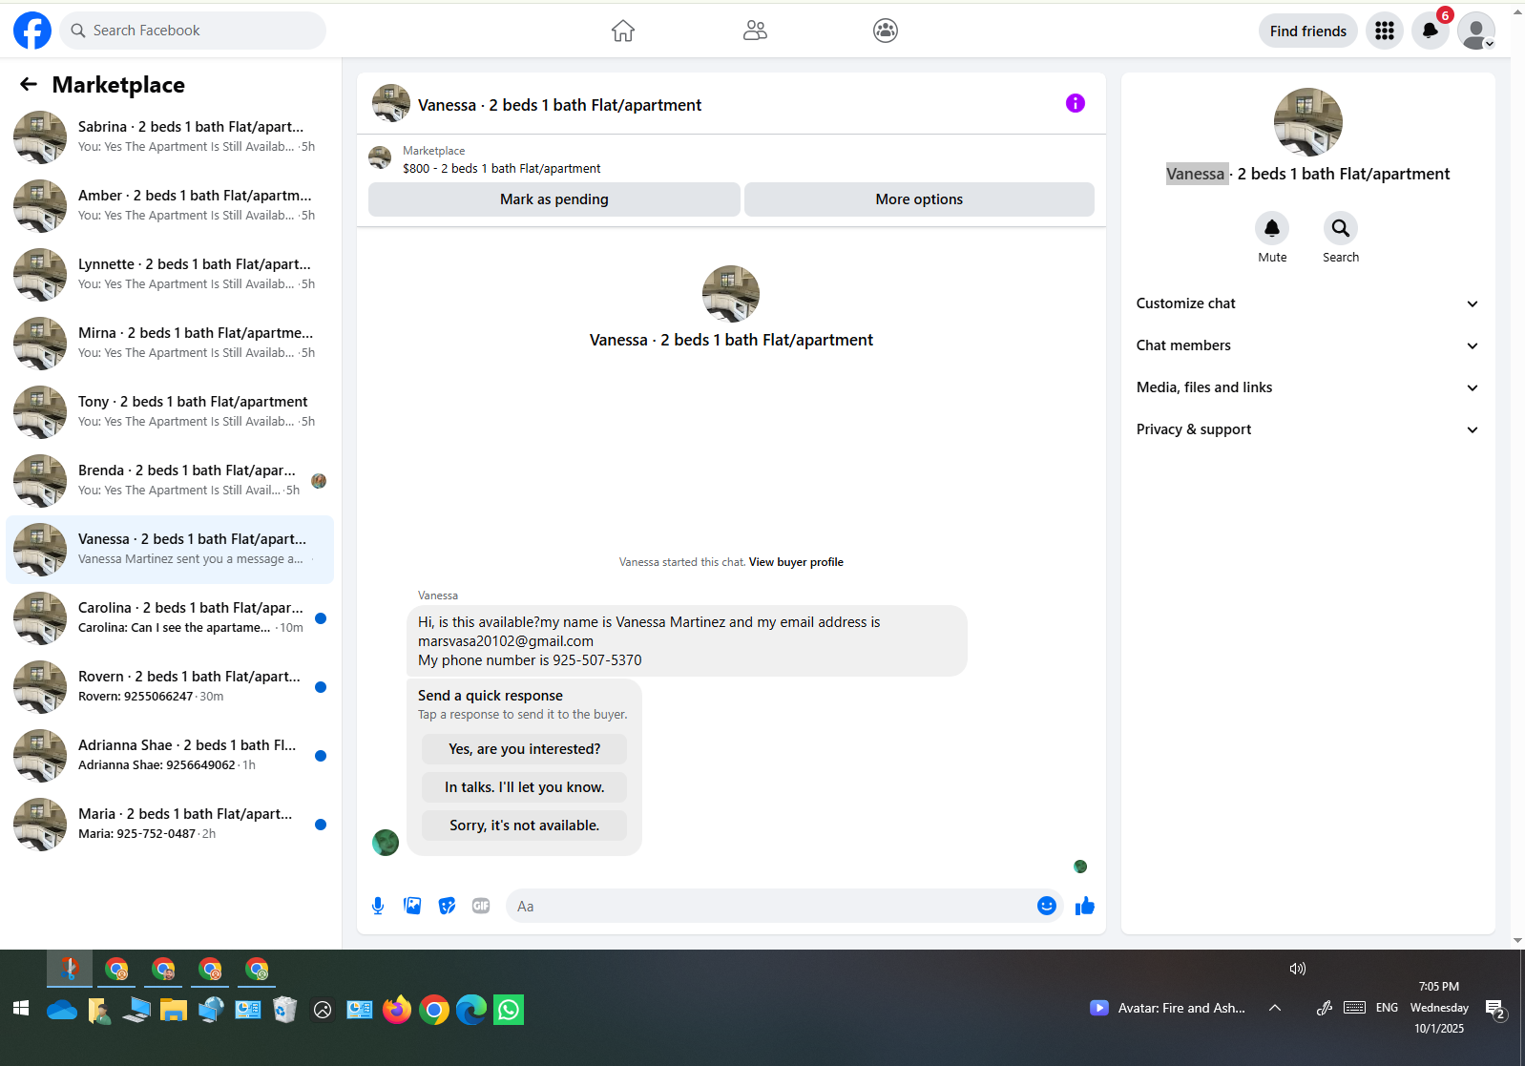The height and width of the screenshot is (1066, 1525).
Task: Open Brenda's apartment conversation
Action: (x=170, y=481)
